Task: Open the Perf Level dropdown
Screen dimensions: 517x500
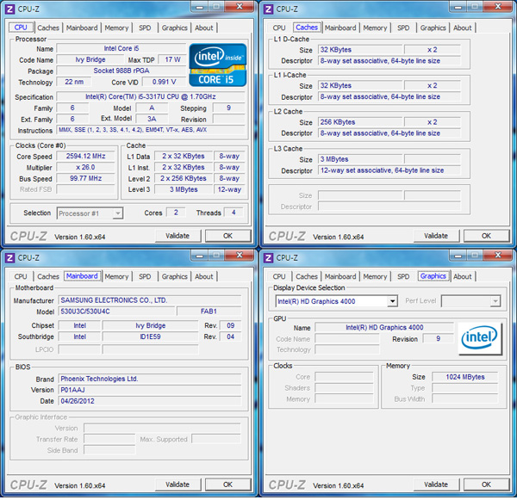Action: click(470, 300)
